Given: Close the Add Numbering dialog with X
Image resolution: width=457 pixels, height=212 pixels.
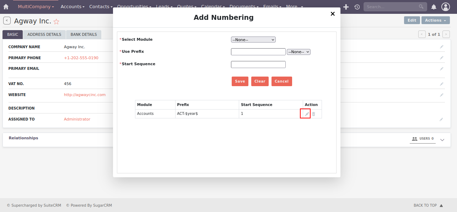Looking at the screenshot, I should pyautogui.click(x=333, y=14).
